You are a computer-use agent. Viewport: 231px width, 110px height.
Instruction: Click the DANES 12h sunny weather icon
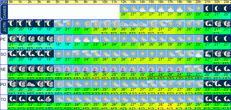(124, 8)
